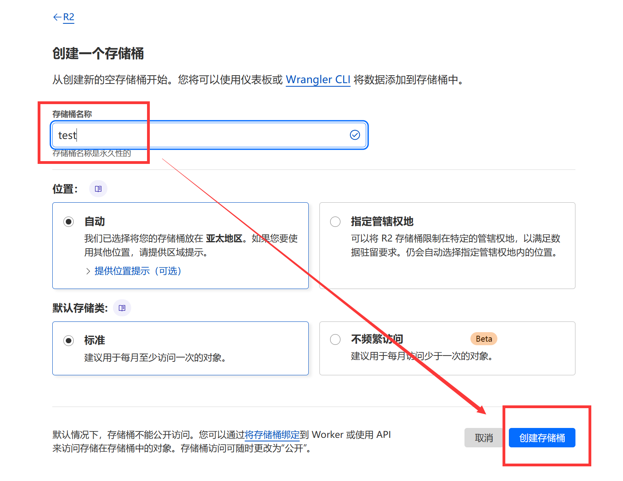Click the 自动 card title
The image size is (623, 481).
(x=95, y=222)
